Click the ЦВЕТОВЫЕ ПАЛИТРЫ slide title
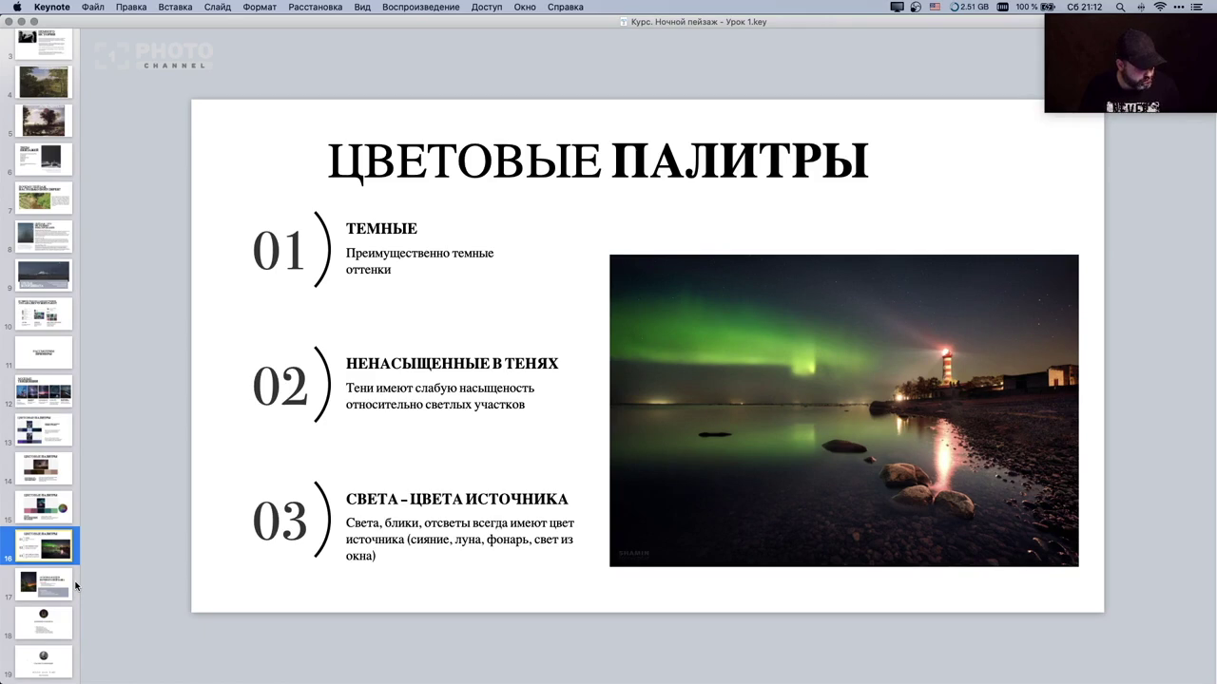1217x684 pixels. (x=597, y=161)
